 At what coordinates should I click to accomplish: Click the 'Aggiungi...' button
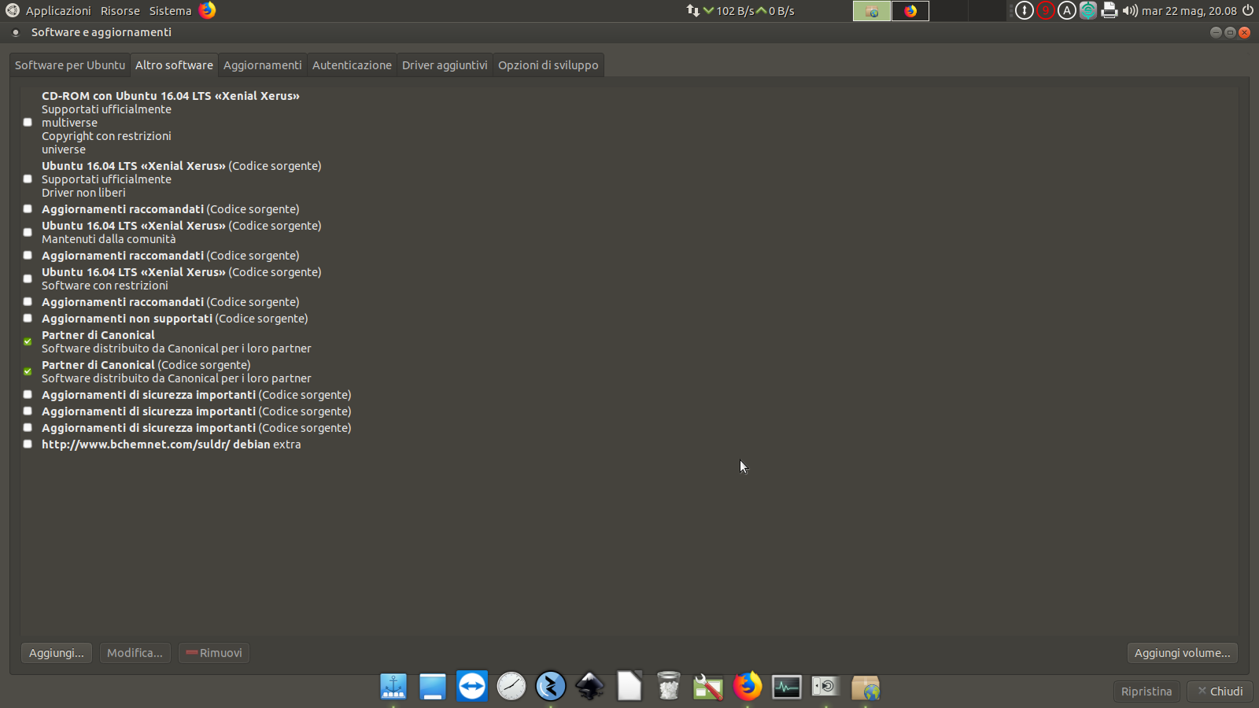(57, 653)
